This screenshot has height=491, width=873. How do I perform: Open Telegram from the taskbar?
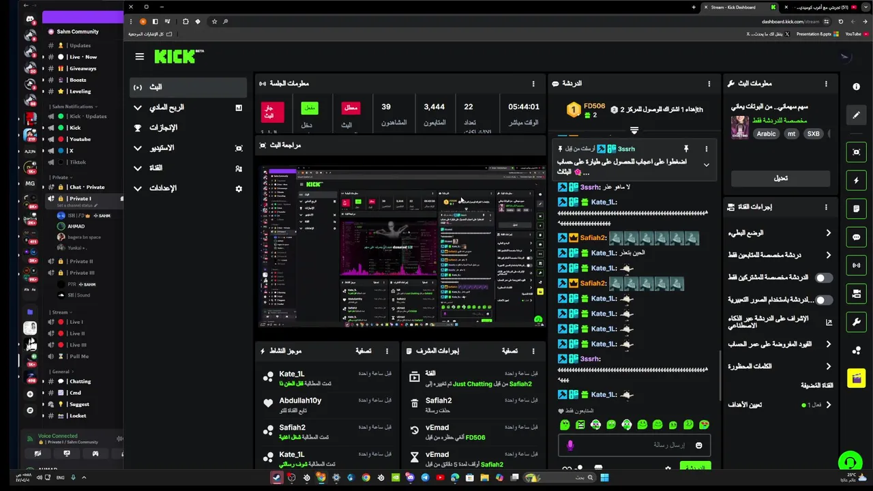pos(425,477)
